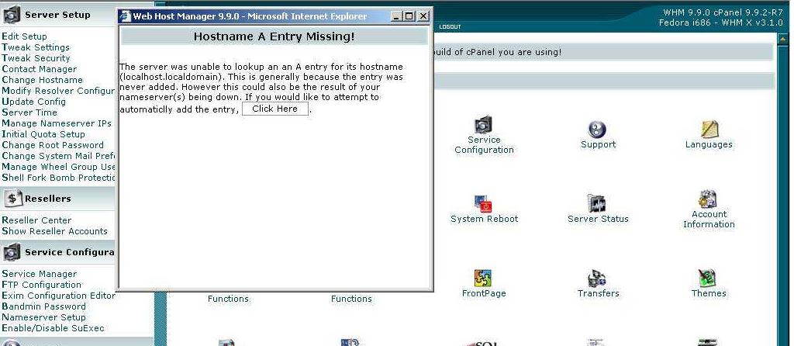Open the Themes icon

pos(708,279)
